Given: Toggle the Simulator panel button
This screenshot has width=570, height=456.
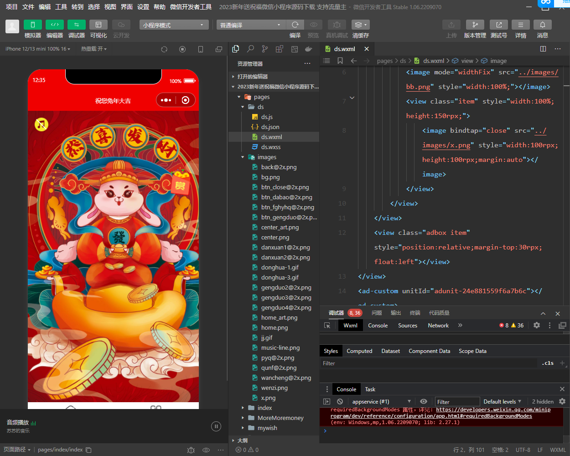Looking at the screenshot, I should click(x=32, y=25).
